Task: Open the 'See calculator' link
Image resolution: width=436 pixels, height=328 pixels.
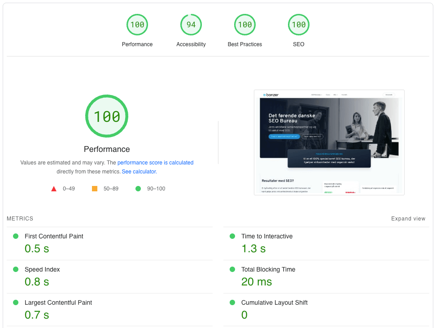Action: coord(139,172)
